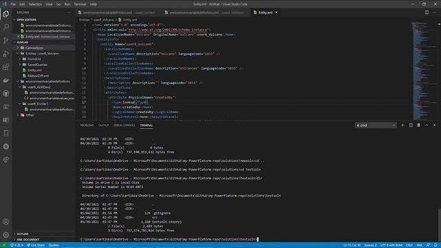Open the Accounts menu icon

[6, 222]
